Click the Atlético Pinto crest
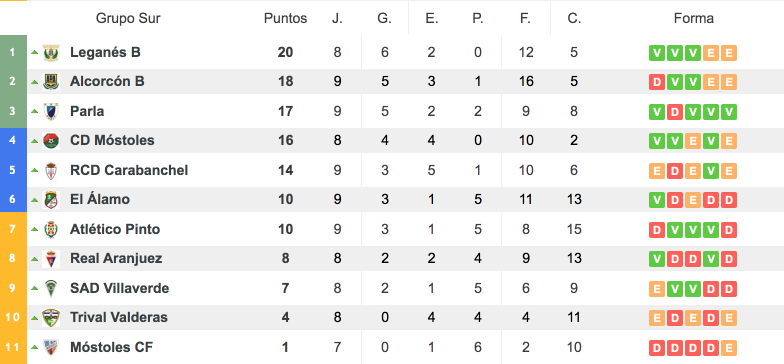The height and width of the screenshot is (364, 784). [51, 229]
